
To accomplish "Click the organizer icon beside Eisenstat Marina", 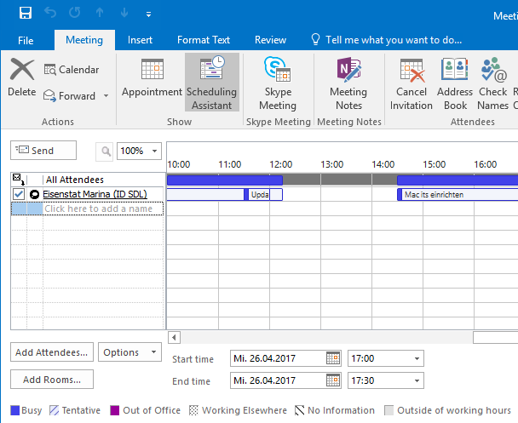I will 34,194.
